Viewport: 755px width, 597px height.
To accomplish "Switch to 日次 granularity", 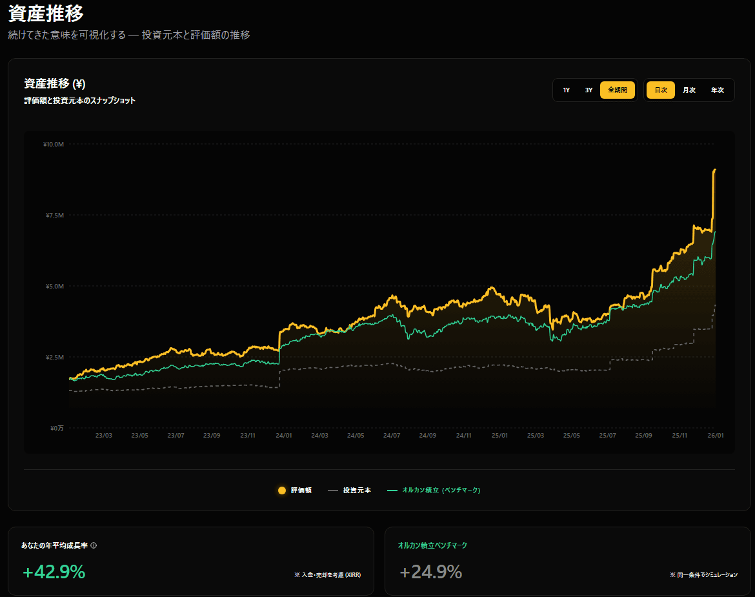I will point(661,90).
